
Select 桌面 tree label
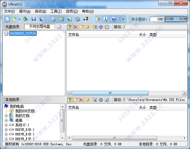click(x=19, y=120)
